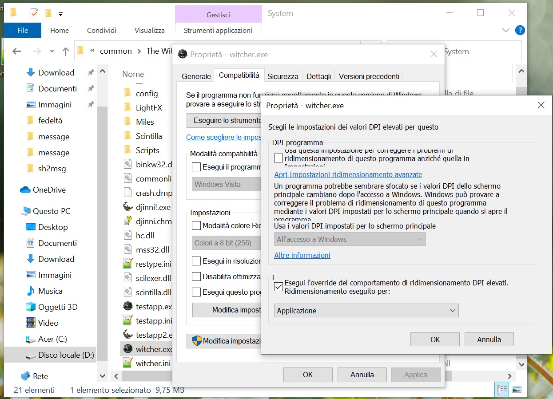Screen dimensions: 553x399
Task: Open the Windows Vista compatibility dropdown
Action: coord(227,184)
